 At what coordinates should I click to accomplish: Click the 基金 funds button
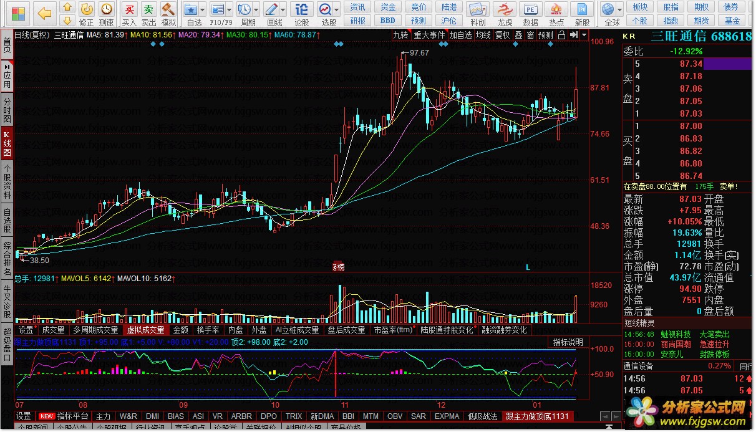point(732,21)
